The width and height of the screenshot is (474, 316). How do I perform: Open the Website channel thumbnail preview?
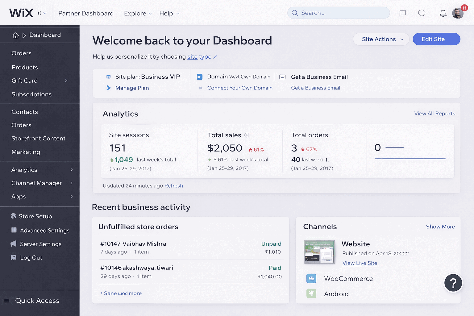[319, 252]
